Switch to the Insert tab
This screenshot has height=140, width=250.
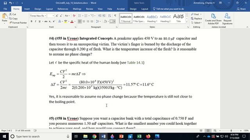27,9
